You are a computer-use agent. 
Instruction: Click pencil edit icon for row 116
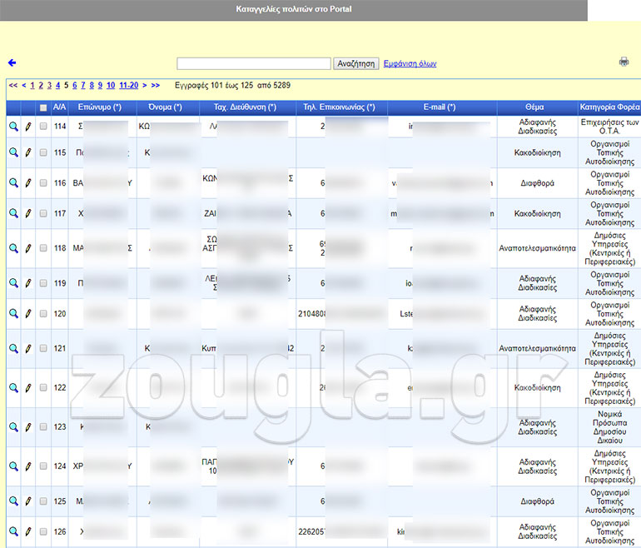[x=27, y=183]
